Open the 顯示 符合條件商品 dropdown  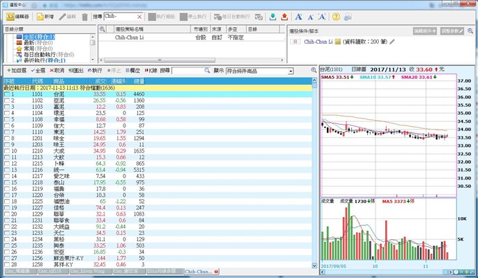[x=289, y=71]
